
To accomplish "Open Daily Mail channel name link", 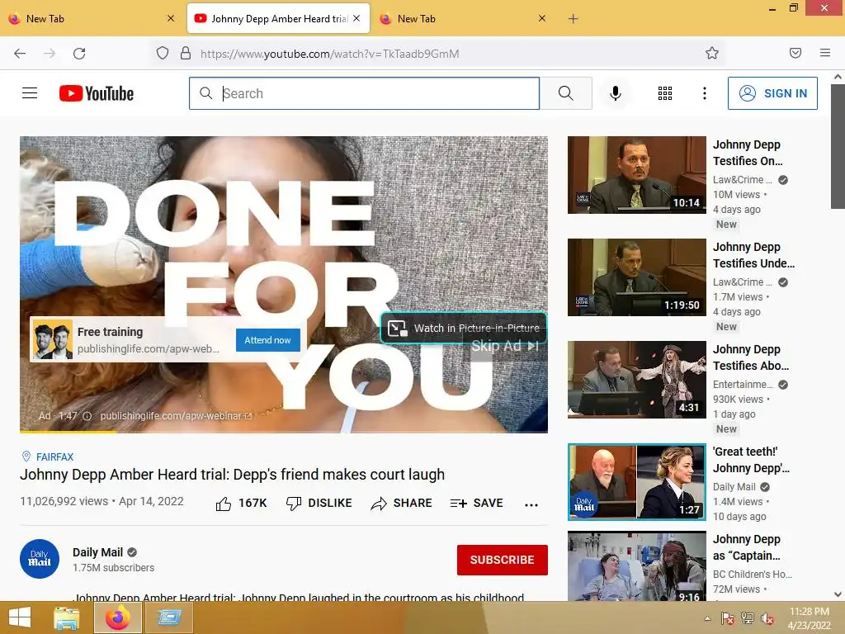I will (97, 552).
